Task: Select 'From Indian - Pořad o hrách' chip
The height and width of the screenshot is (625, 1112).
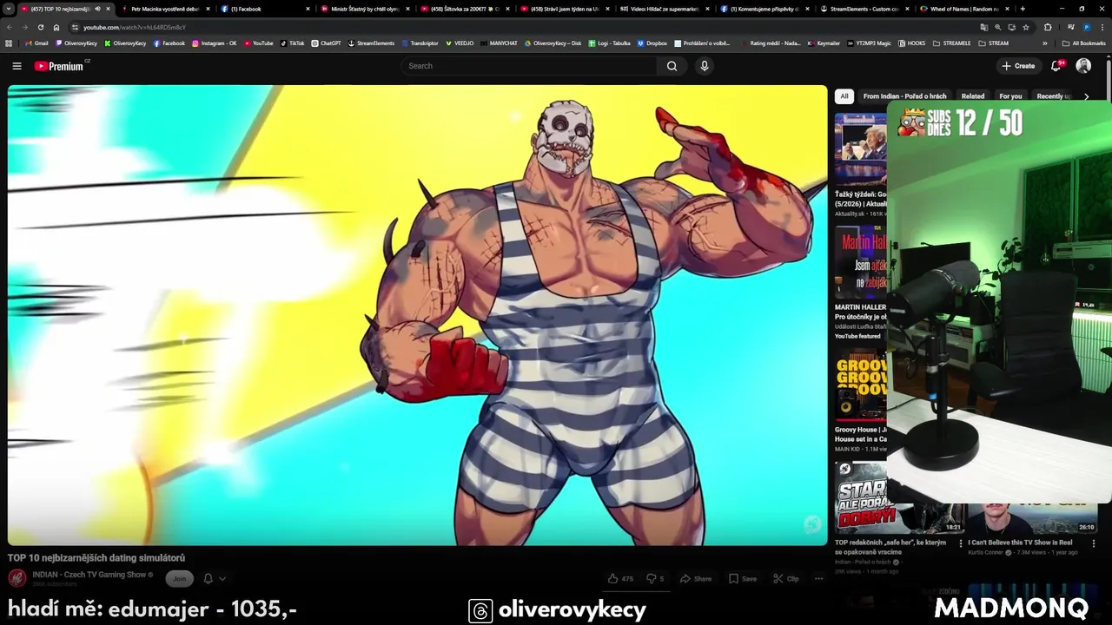Action: coord(904,96)
